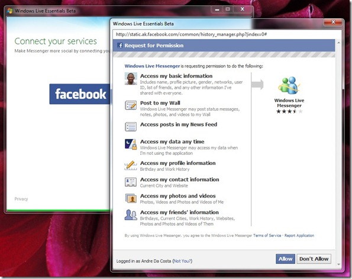This screenshot has width=352, height=279.
Task: Click the 'Current City and Website' text
Action: [x=164, y=186]
